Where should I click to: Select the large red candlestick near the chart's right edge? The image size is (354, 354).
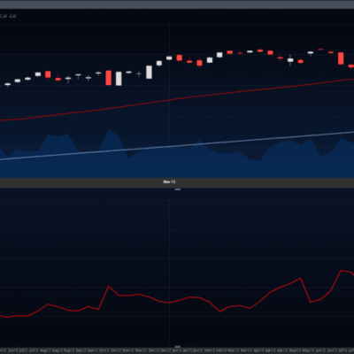tap(341, 58)
